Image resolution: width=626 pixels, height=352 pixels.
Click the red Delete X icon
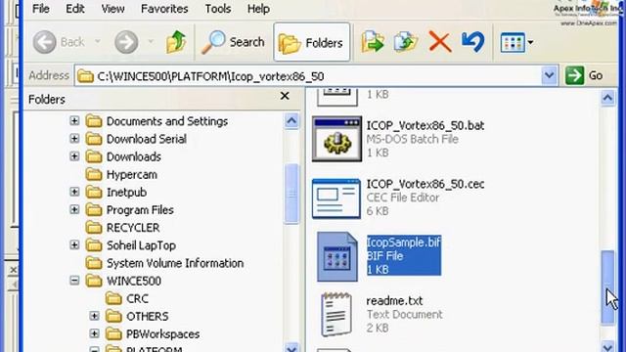(440, 42)
